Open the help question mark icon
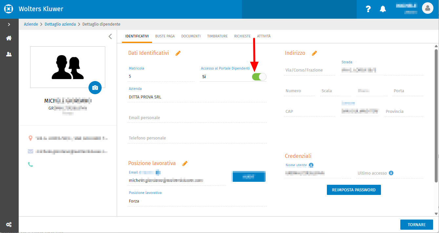The image size is (439, 233). click(369, 9)
